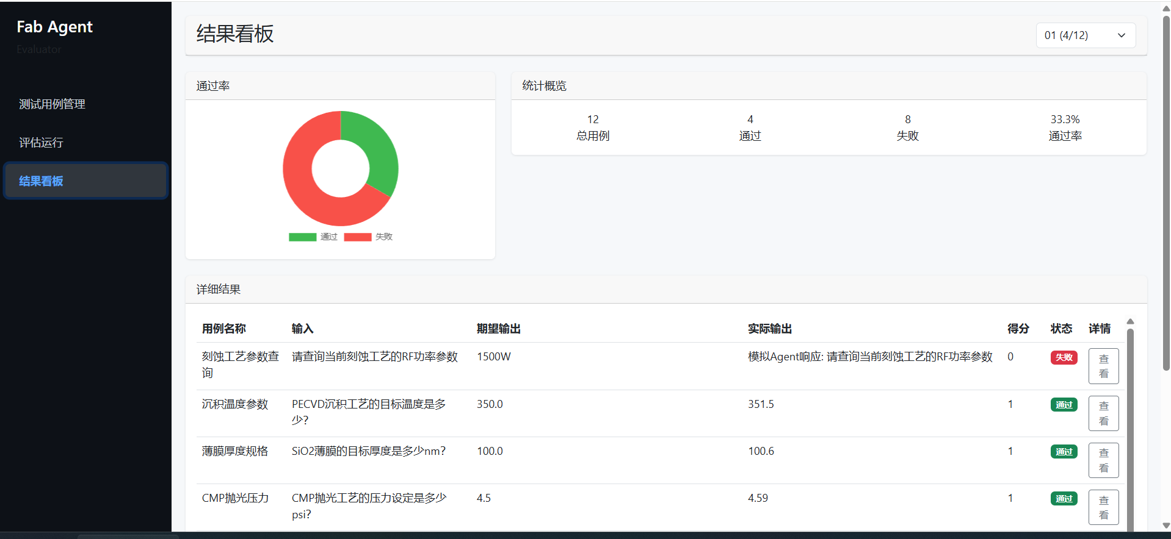Open the run selector dropdown showing 01 (4/12)
The image size is (1171, 539).
coord(1086,35)
